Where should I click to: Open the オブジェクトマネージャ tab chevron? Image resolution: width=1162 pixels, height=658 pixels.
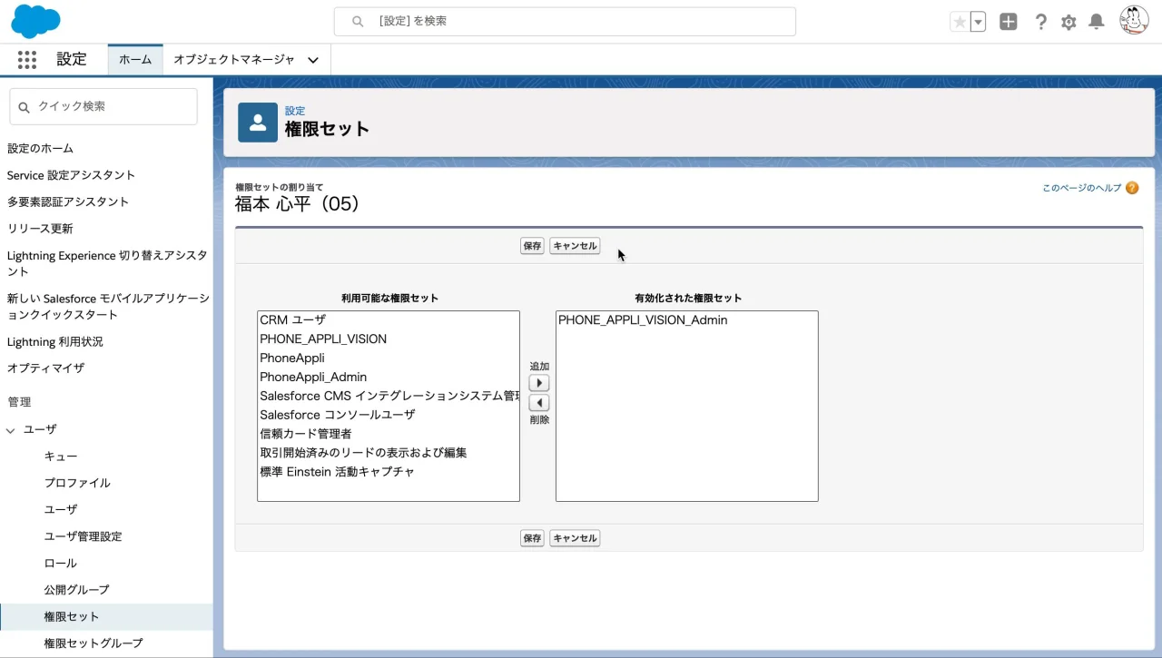313,60
